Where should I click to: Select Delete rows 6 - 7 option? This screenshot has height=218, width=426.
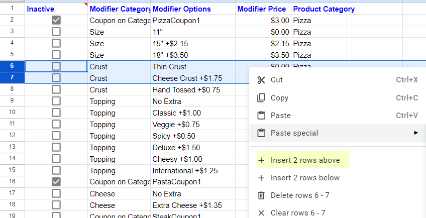[300, 195]
